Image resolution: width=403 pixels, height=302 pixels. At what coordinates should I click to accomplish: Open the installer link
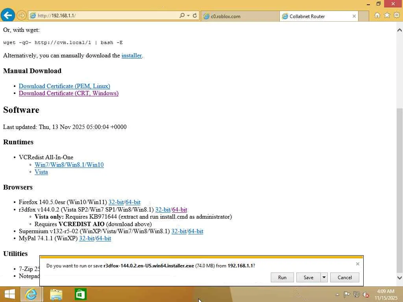pyautogui.click(x=131, y=55)
